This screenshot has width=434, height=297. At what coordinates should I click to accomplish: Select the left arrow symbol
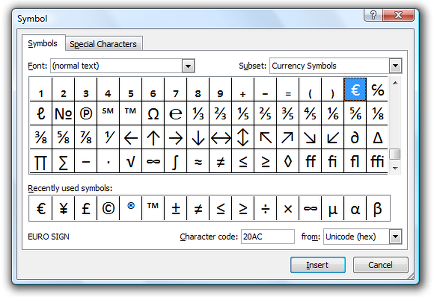tap(131, 137)
